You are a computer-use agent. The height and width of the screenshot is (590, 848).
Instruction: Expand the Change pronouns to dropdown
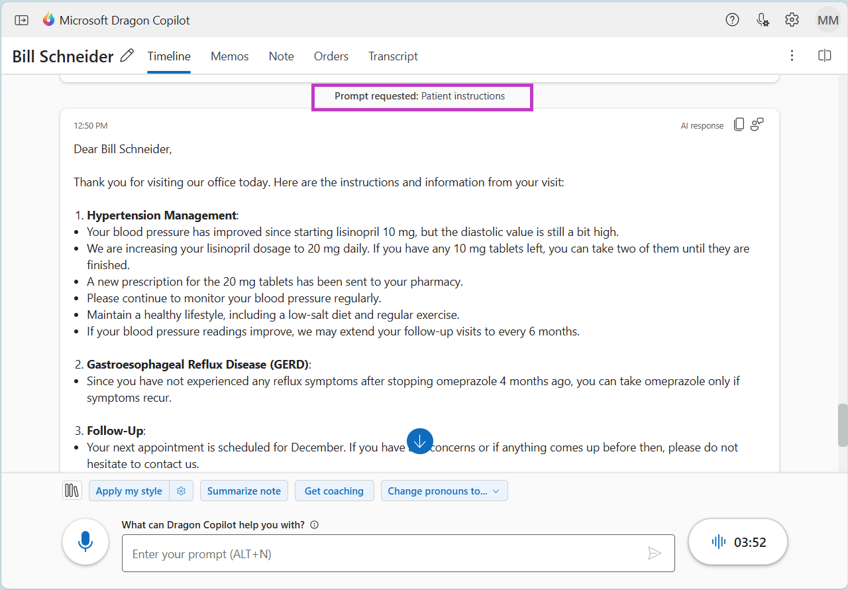[x=444, y=491]
